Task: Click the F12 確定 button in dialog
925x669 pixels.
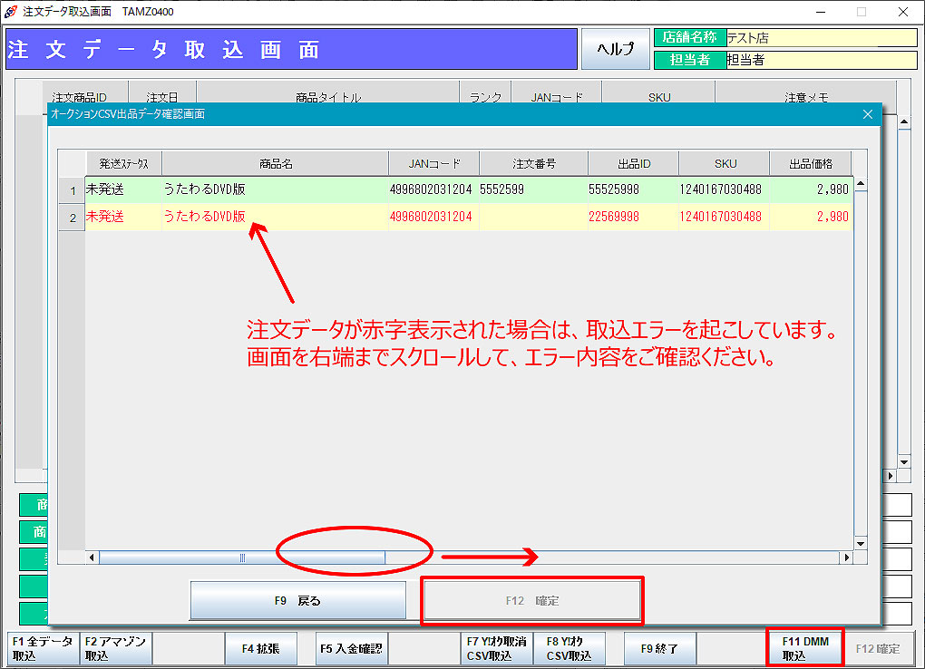Action: tap(532, 600)
